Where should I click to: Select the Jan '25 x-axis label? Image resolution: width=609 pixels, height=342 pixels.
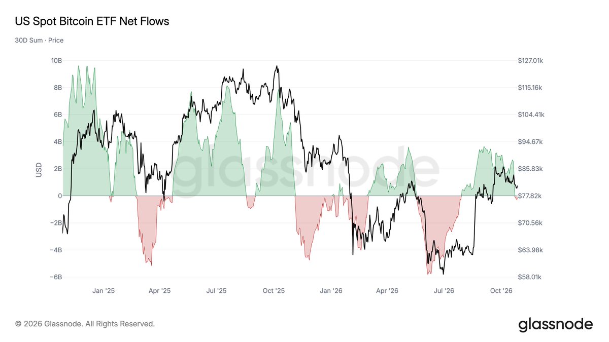point(104,291)
